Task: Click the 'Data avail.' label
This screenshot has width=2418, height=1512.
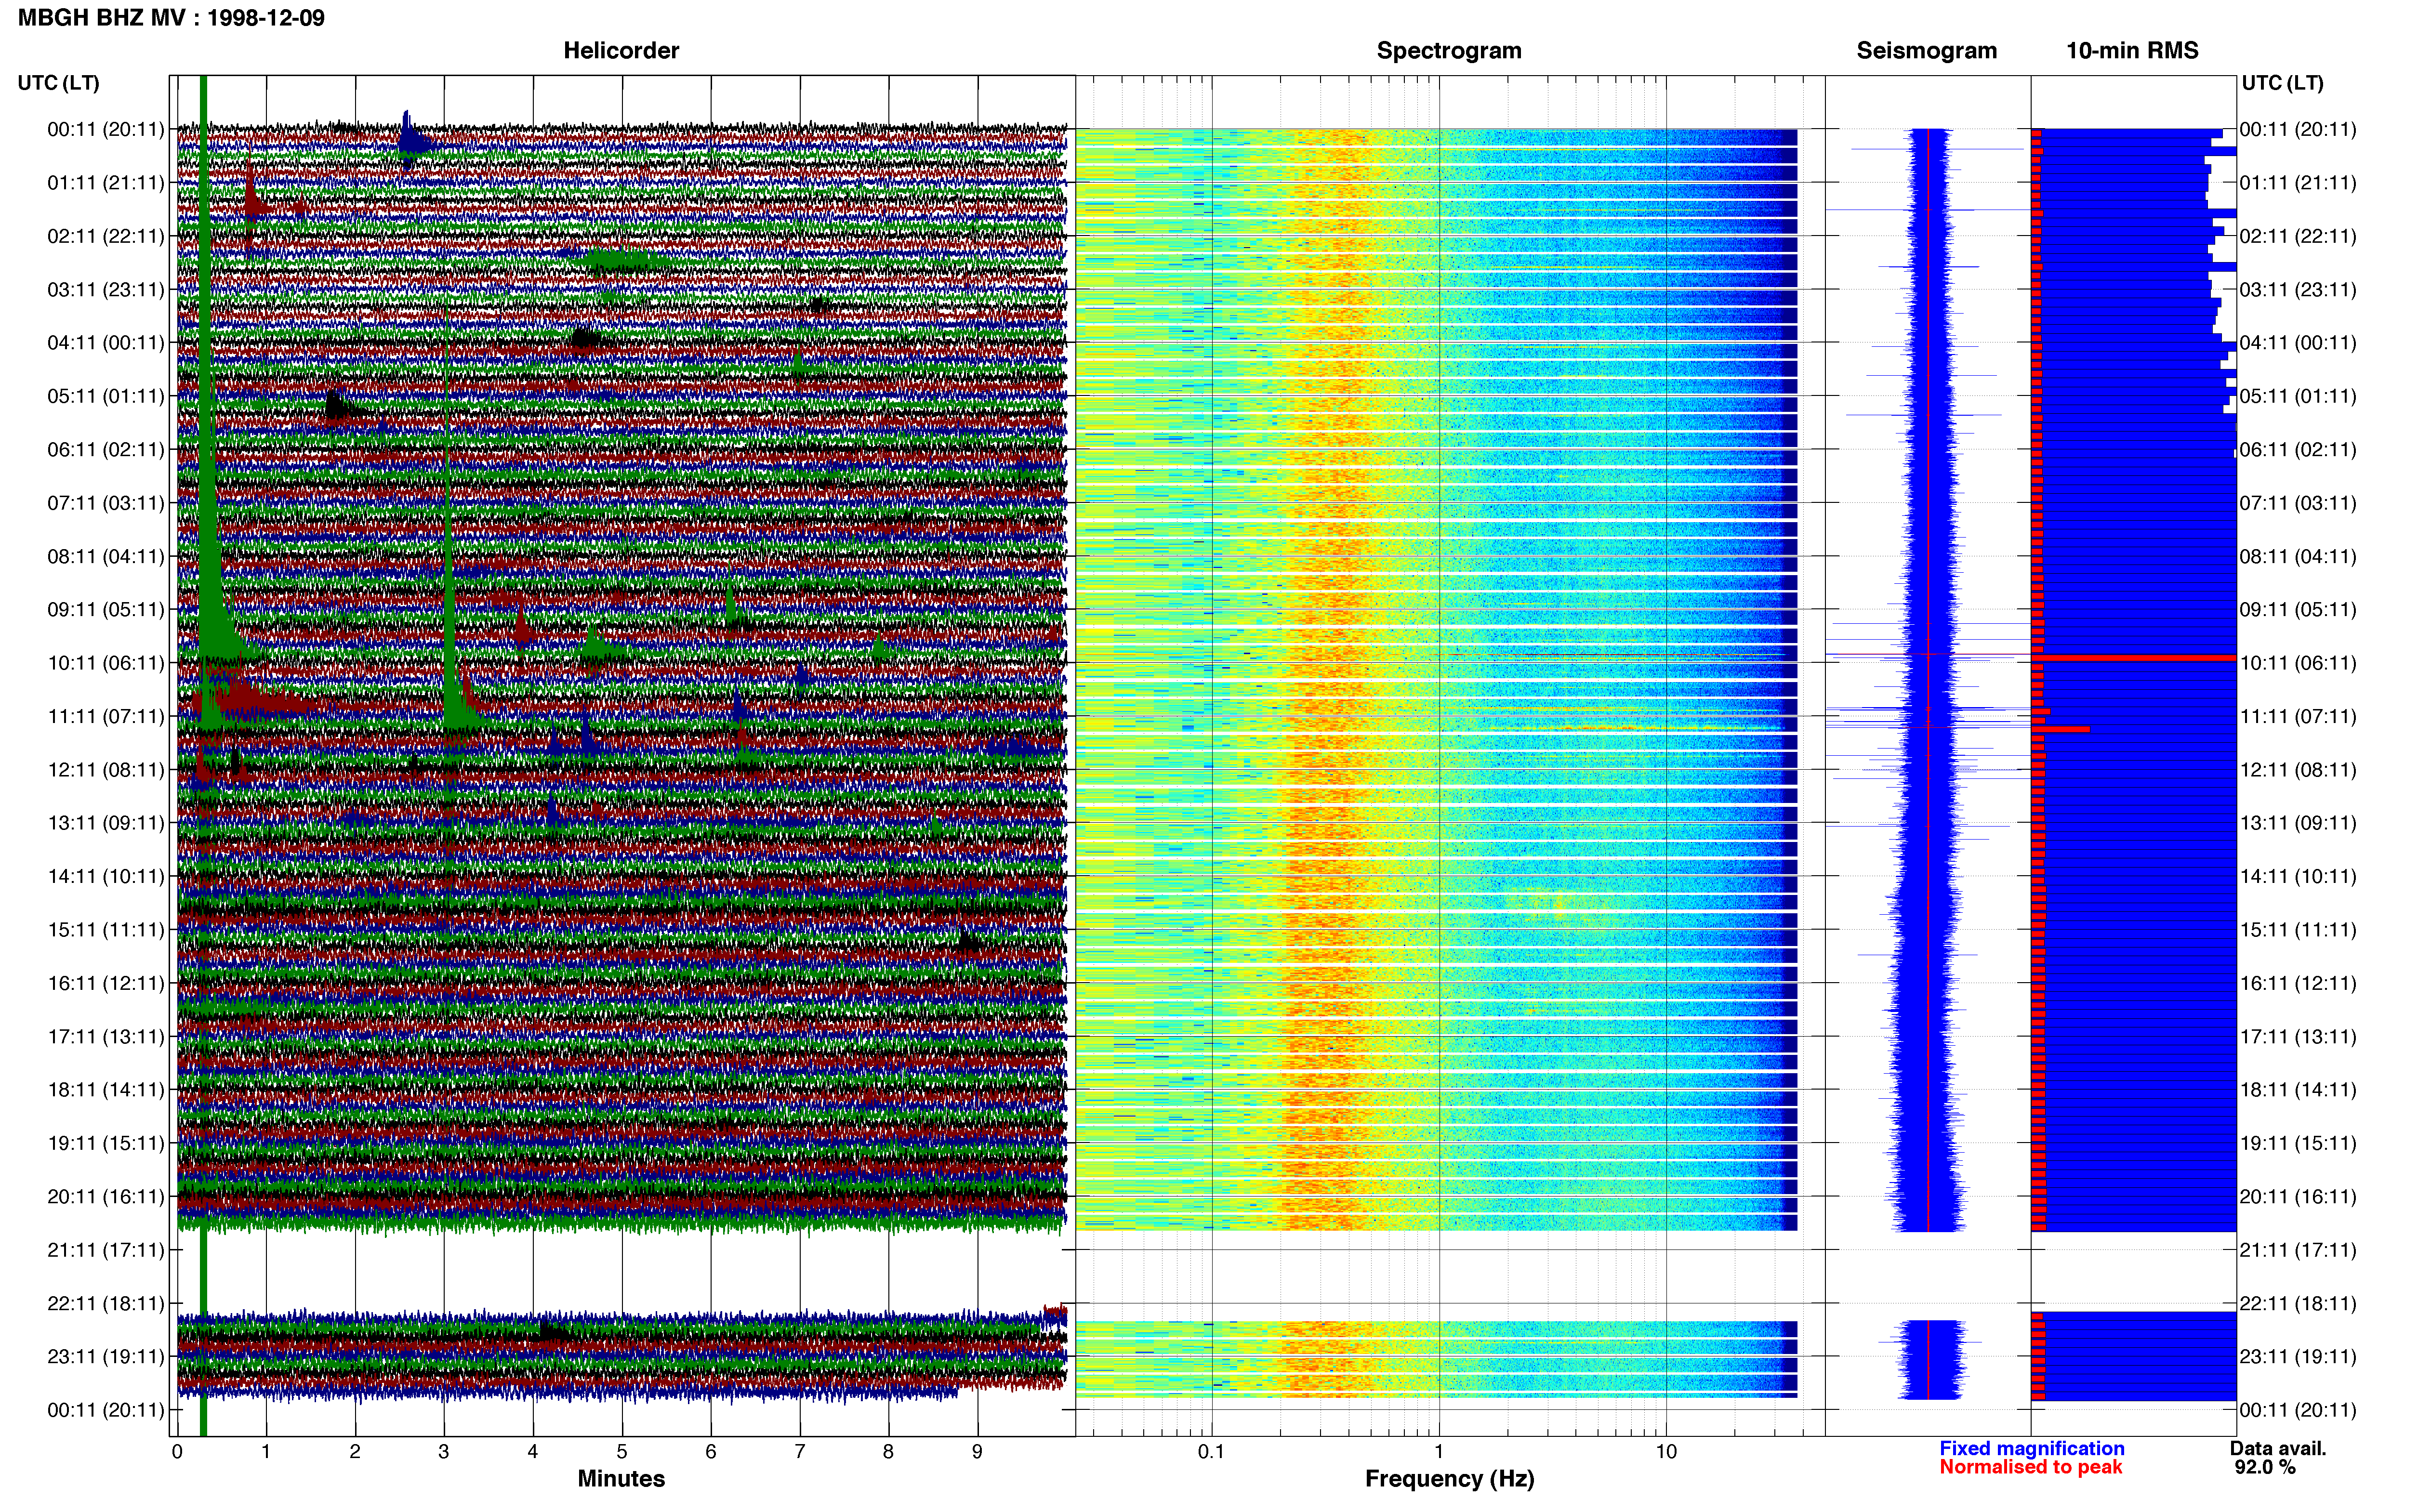Action: pyautogui.click(x=2278, y=1448)
